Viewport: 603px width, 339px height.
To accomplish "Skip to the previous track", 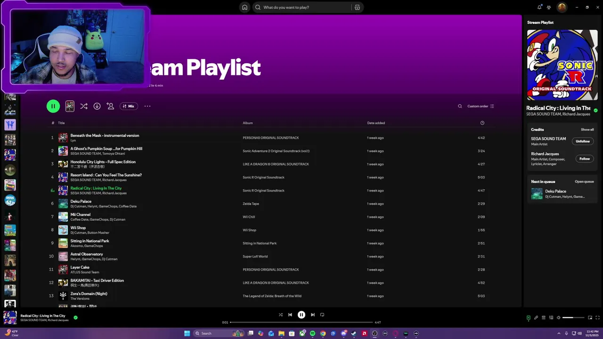I will tap(290, 315).
